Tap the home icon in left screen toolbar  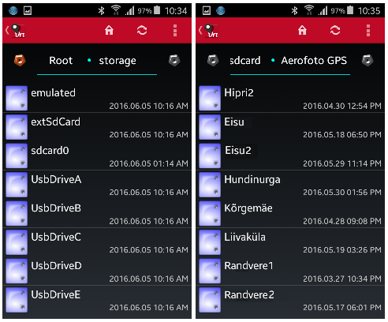[109, 30]
